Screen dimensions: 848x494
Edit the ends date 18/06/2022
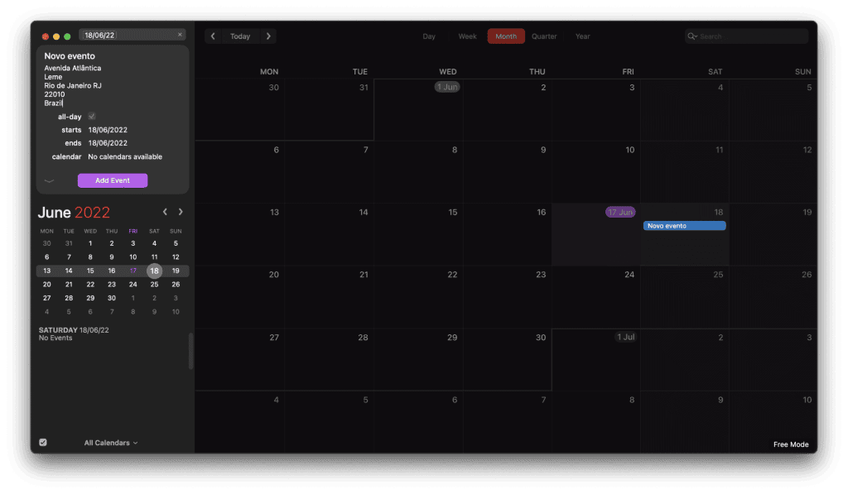pos(108,143)
